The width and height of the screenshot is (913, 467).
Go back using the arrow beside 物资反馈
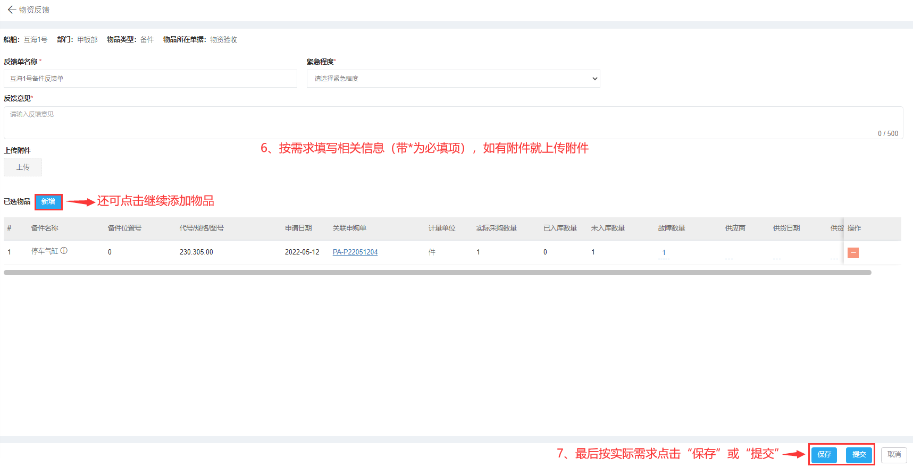[x=11, y=10]
